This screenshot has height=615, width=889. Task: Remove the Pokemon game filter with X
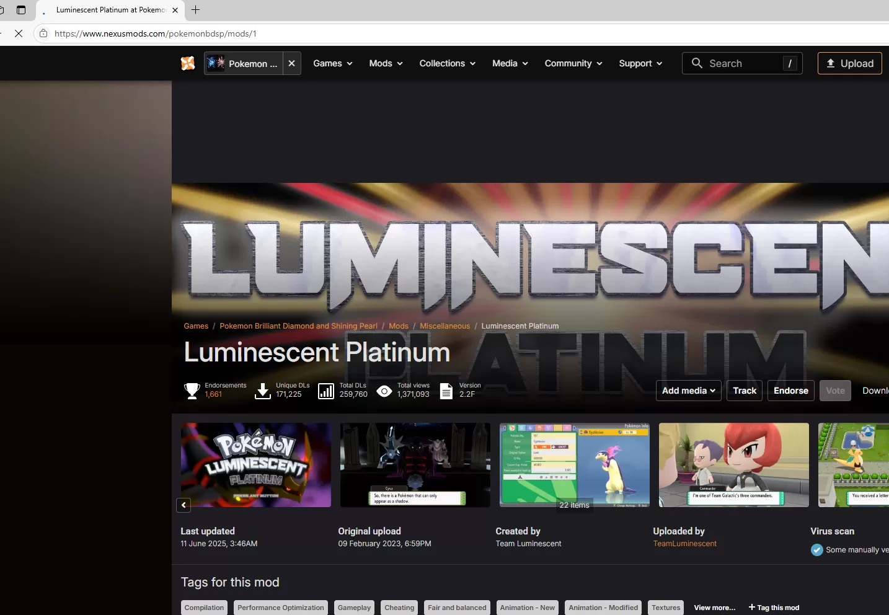click(291, 63)
